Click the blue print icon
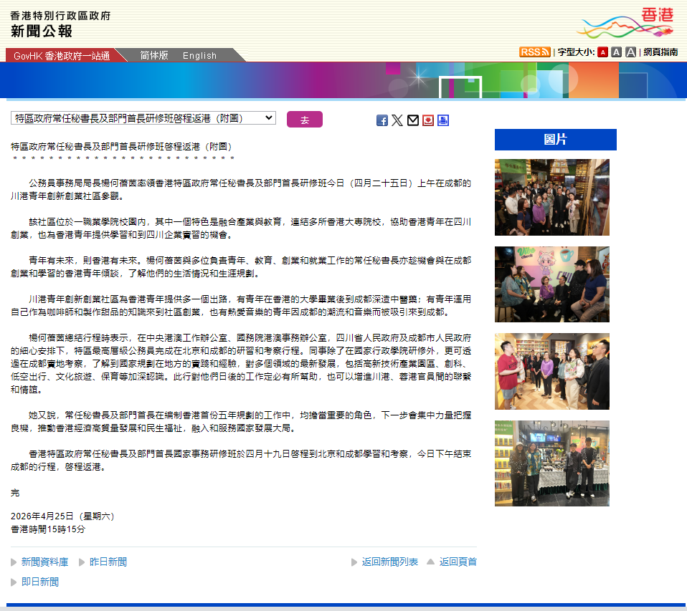 (443, 120)
